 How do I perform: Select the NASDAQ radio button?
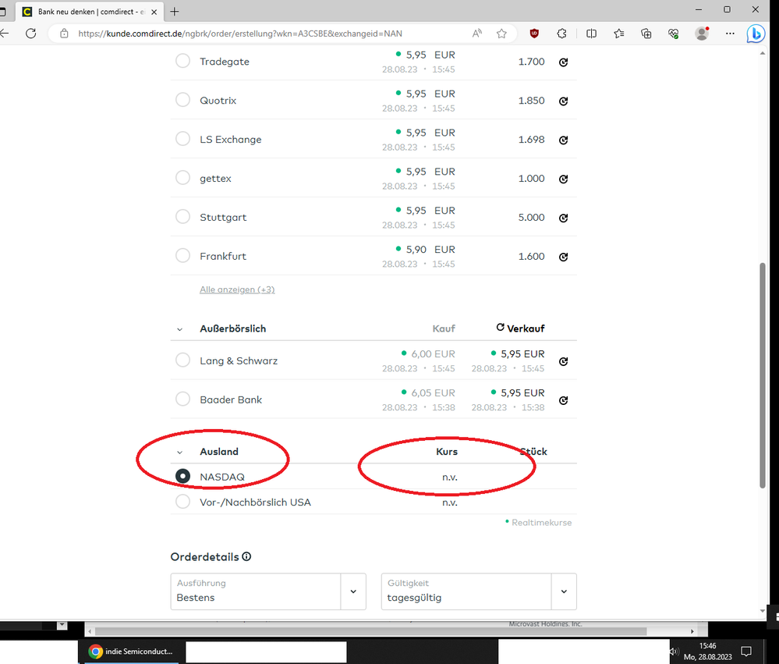[x=182, y=476]
